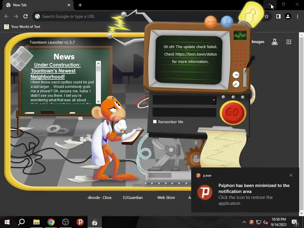Viewport: 304px width, 228px height.
Task: Open the clock showing 10:58 PM
Action: click(278, 222)
